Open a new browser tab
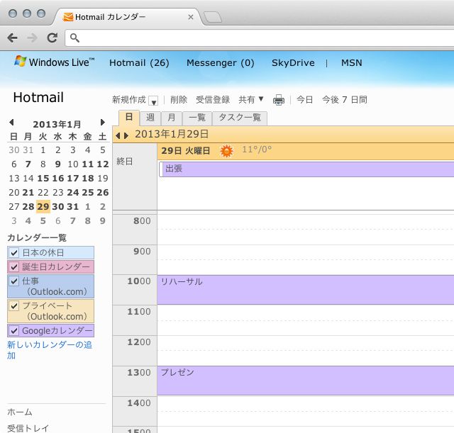 tap(213, 17)
